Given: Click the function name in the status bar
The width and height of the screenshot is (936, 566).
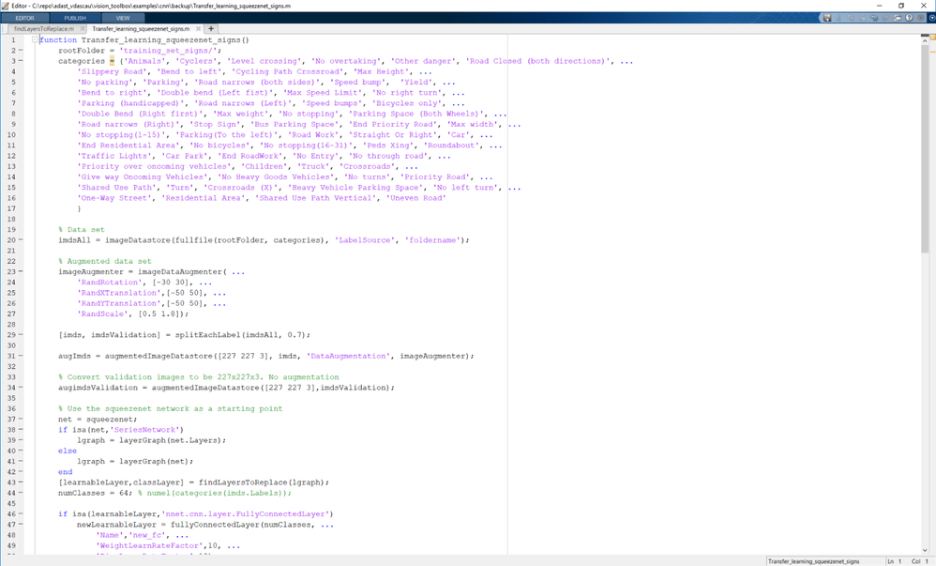Looking at the screenshot, I should coord(814,561).
